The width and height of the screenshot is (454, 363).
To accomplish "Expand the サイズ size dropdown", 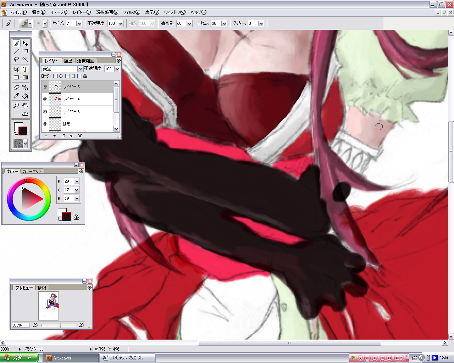I will click(79, 23).
